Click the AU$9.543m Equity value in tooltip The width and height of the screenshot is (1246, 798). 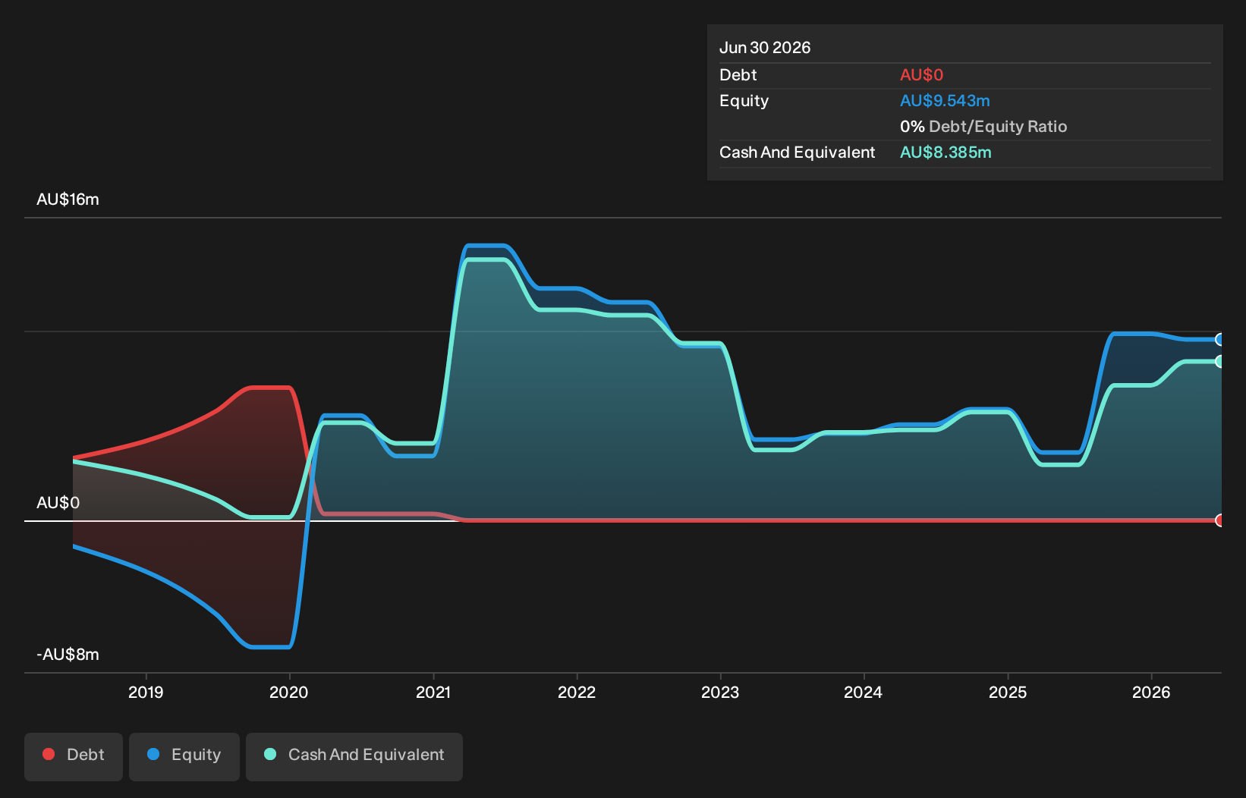tap(945, 101)
